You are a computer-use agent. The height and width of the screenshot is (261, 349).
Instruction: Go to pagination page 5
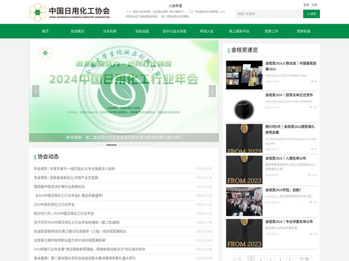coord(290,259)
